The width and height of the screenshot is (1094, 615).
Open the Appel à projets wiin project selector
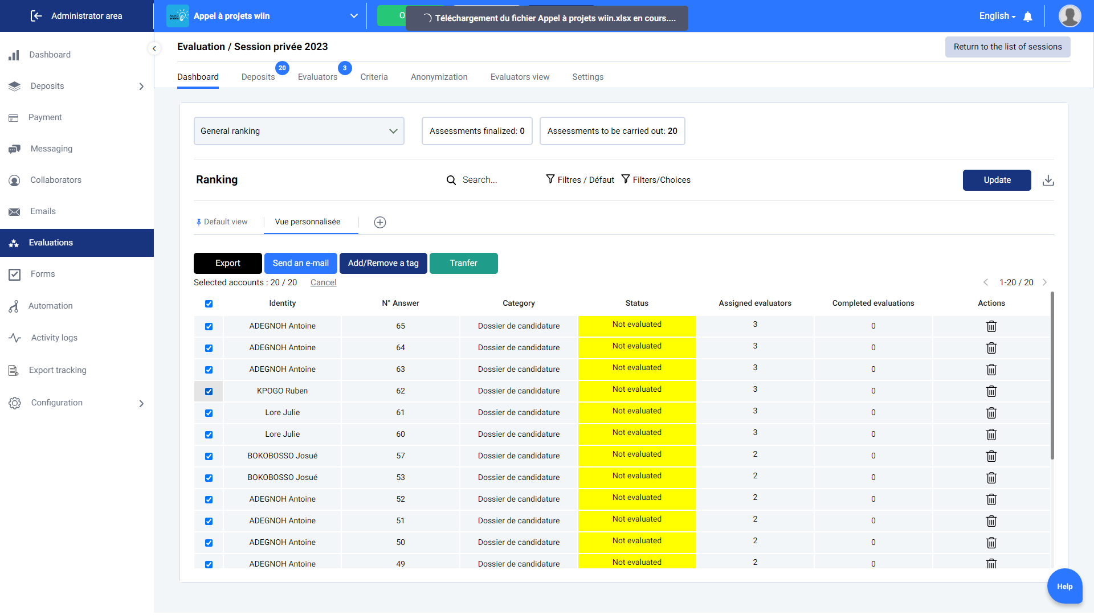coord(262,16)
